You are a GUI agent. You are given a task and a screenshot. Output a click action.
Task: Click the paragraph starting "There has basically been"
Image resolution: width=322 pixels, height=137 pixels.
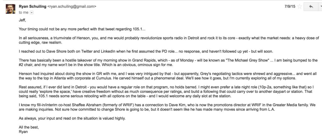pyautogui.click(x=168, y=63)
